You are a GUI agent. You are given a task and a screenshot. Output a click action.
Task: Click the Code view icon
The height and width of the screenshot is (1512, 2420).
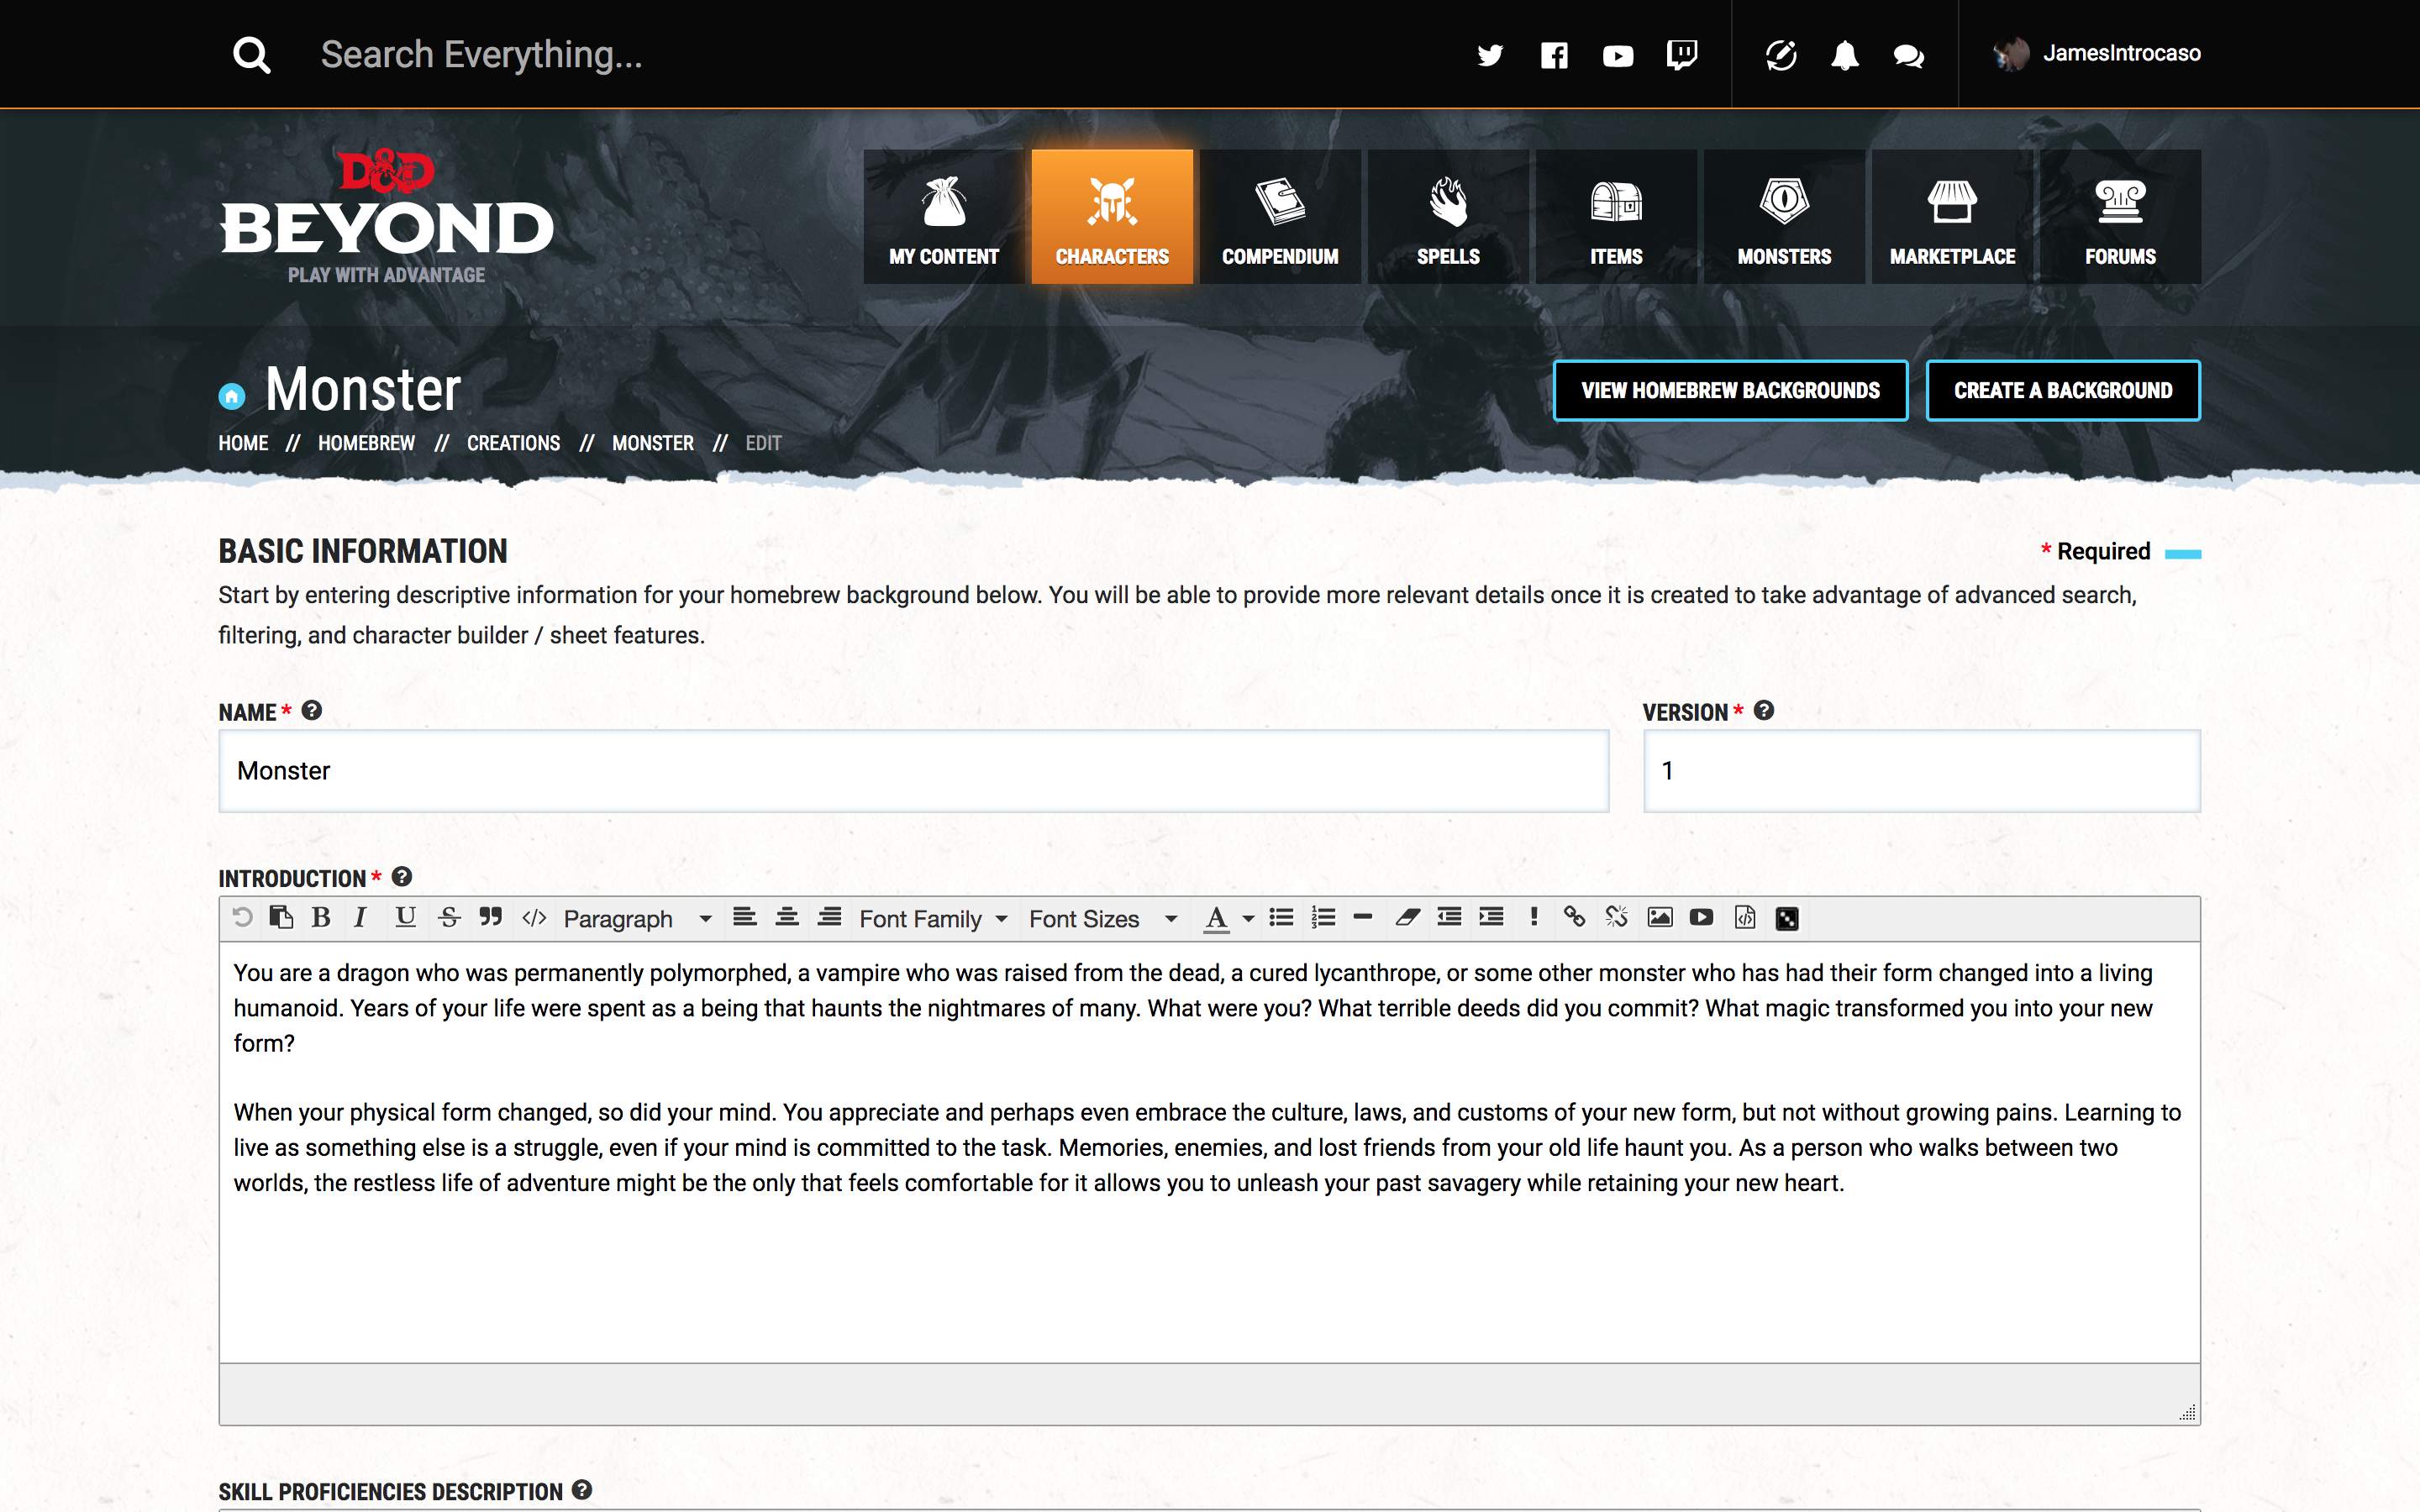coord(535,918)
